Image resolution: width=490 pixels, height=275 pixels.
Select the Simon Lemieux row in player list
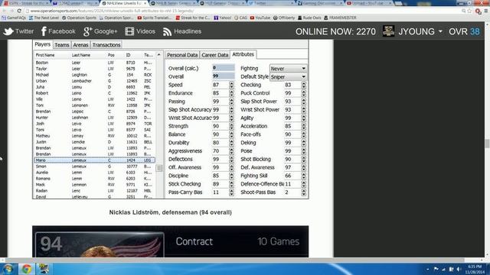coord(94,167)
